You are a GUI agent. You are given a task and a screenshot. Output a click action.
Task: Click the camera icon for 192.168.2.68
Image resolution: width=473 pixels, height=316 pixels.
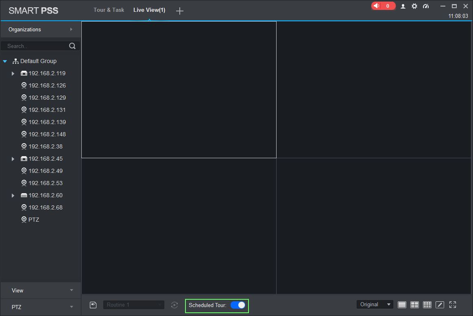pos(24,207)
